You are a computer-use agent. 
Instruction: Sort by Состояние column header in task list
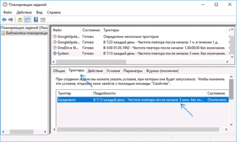click(x=91, y=30)
